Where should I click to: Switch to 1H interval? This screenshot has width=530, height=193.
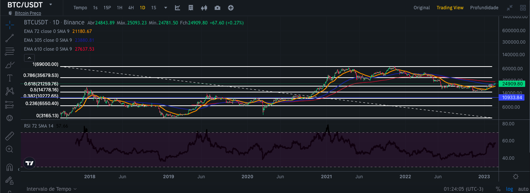119,8
